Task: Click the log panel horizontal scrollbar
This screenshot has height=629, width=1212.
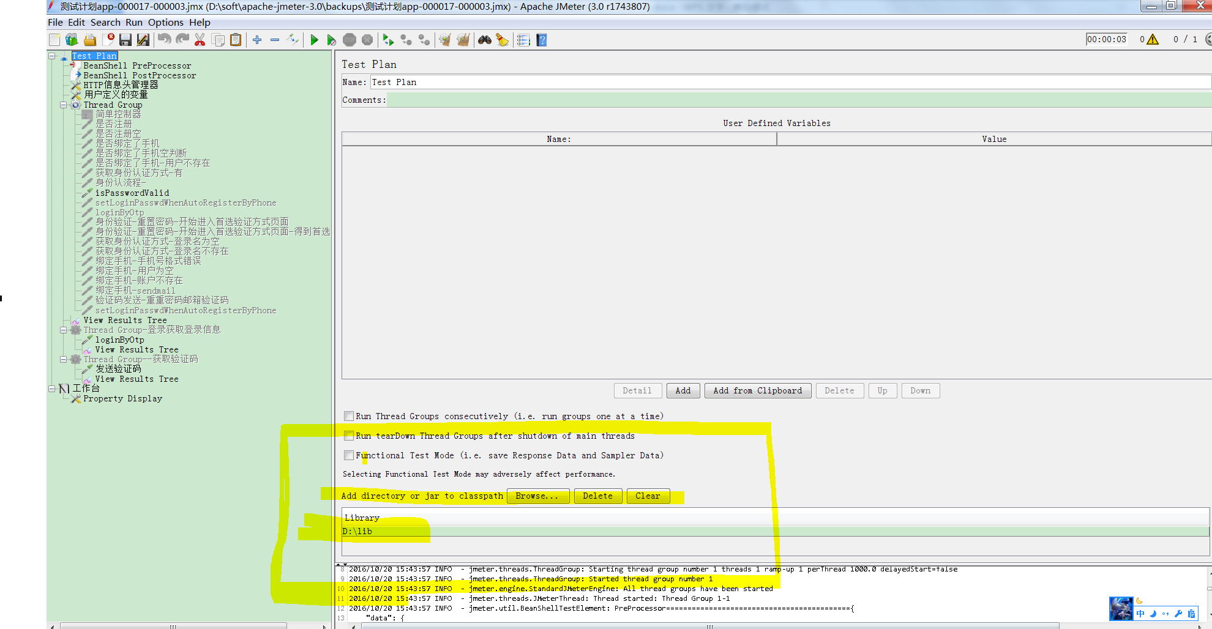Action: pyautogui.click(x=710, y=626)
